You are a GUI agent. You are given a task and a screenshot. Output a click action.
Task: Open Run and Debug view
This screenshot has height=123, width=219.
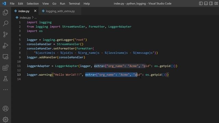[x=5, y=45]
